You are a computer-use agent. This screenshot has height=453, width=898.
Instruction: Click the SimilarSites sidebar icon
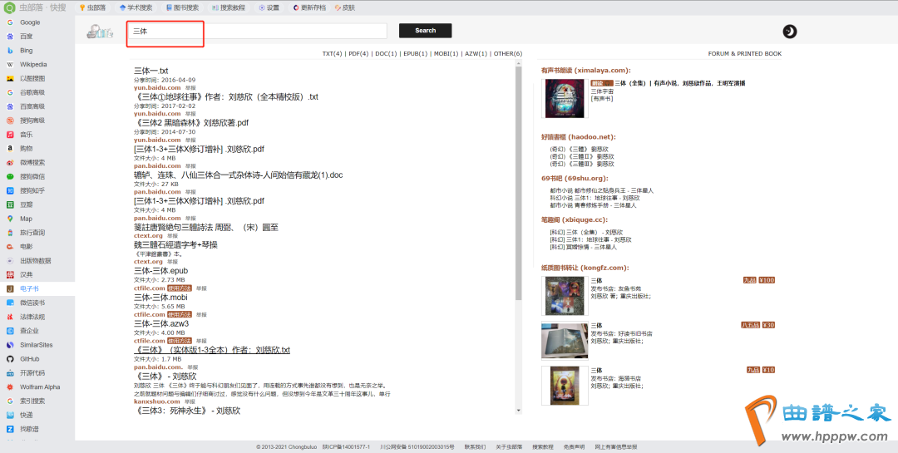(10, 344)
